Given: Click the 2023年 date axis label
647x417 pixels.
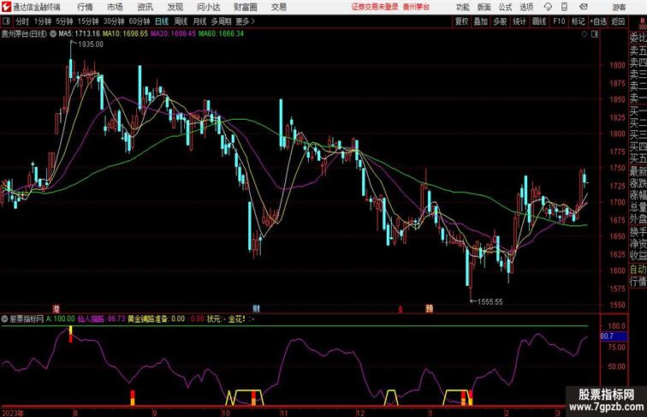Looking at the screenshot, I should click(x=13, y=413).
